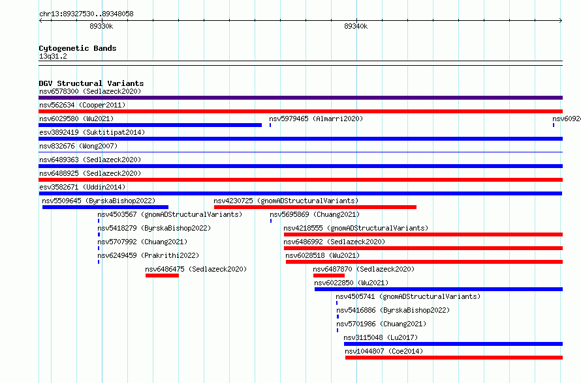Open nsv6486475 (Sedlazeck2020) label
The width and height of the screenshot is (581, 383).
pyautogui.click(x=196, y=269)
